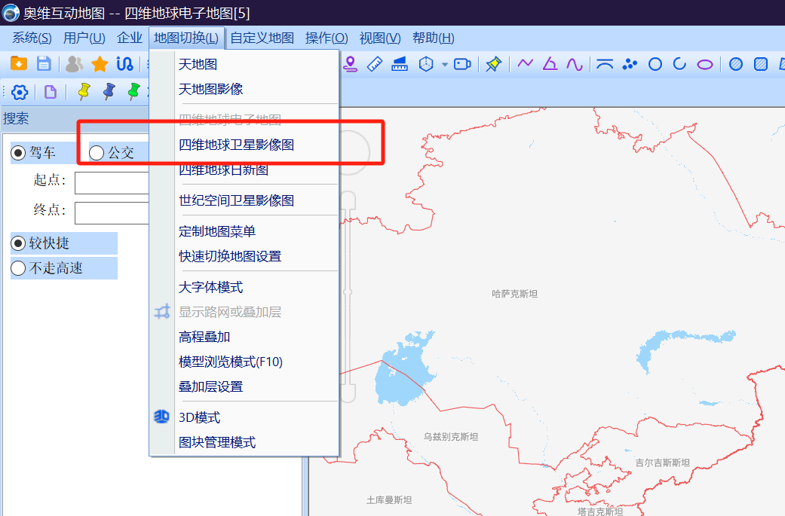Select the slope measurement tool
The width and height of the screenshot is (785, 516).
coord(400,64)
